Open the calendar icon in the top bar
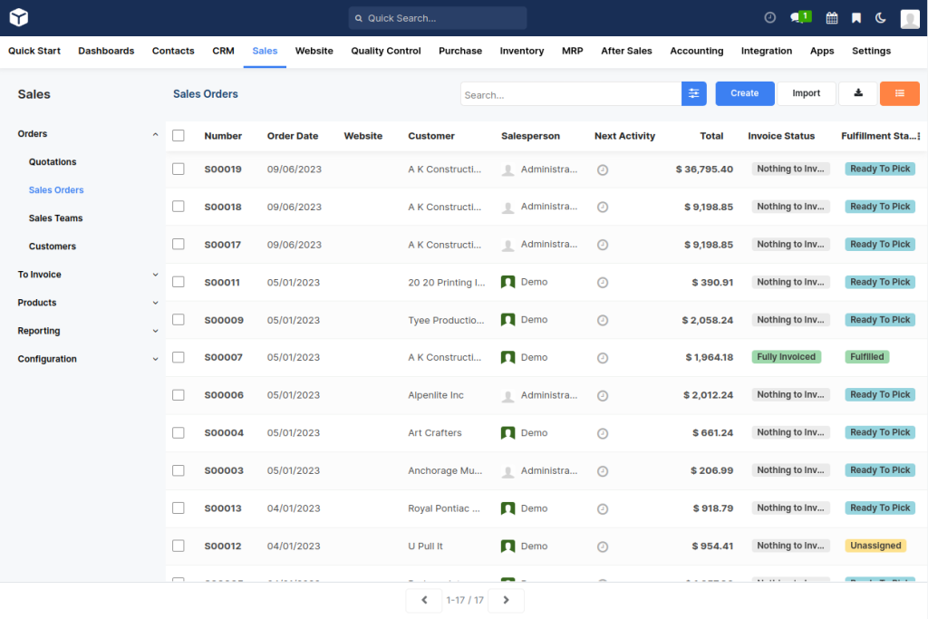 pos(831,17)
